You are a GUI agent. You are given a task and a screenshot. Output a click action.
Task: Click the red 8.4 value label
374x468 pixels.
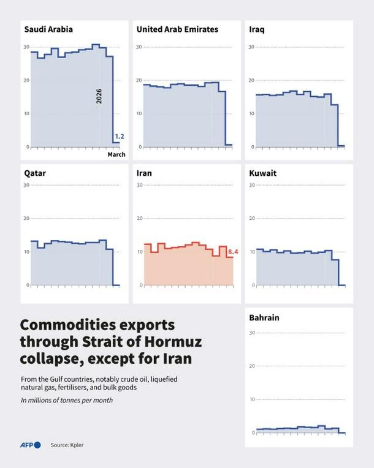pos(233,252)
